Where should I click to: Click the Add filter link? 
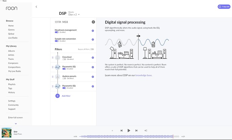[66, 96]
